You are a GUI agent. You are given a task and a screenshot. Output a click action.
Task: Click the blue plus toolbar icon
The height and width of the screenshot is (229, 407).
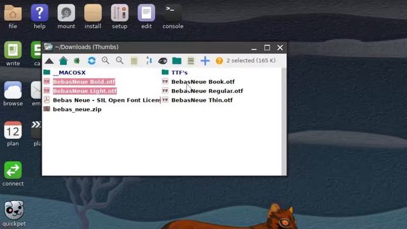point(205,61)
